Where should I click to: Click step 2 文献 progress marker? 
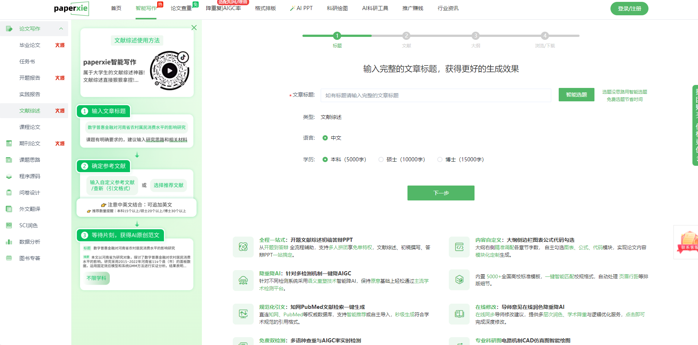[x=406, y=36]
